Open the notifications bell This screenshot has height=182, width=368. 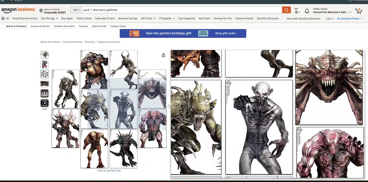[307, 11]
